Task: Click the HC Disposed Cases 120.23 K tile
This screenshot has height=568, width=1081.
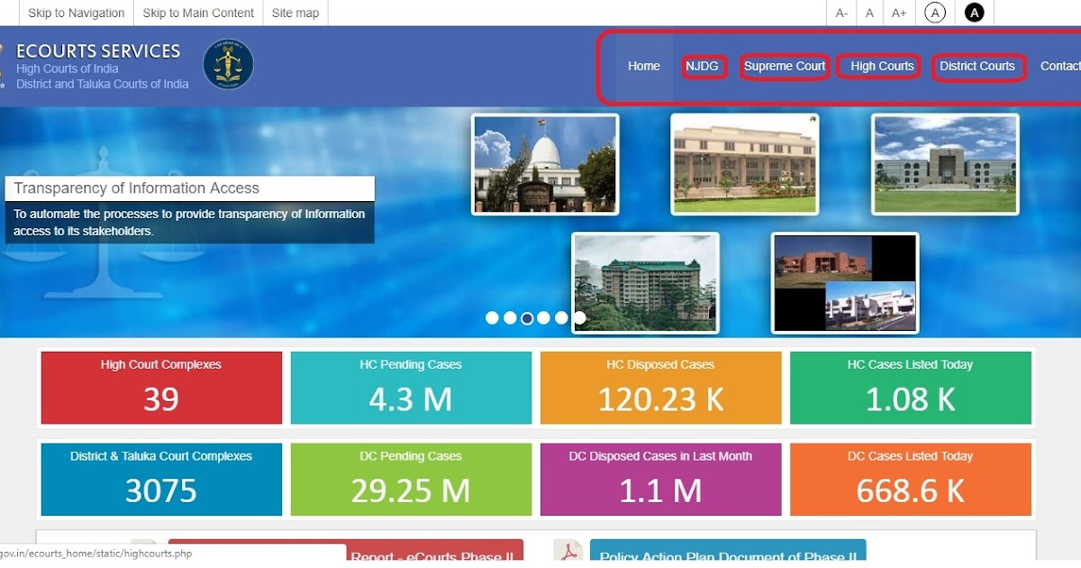Action: [x=660, y=388]
